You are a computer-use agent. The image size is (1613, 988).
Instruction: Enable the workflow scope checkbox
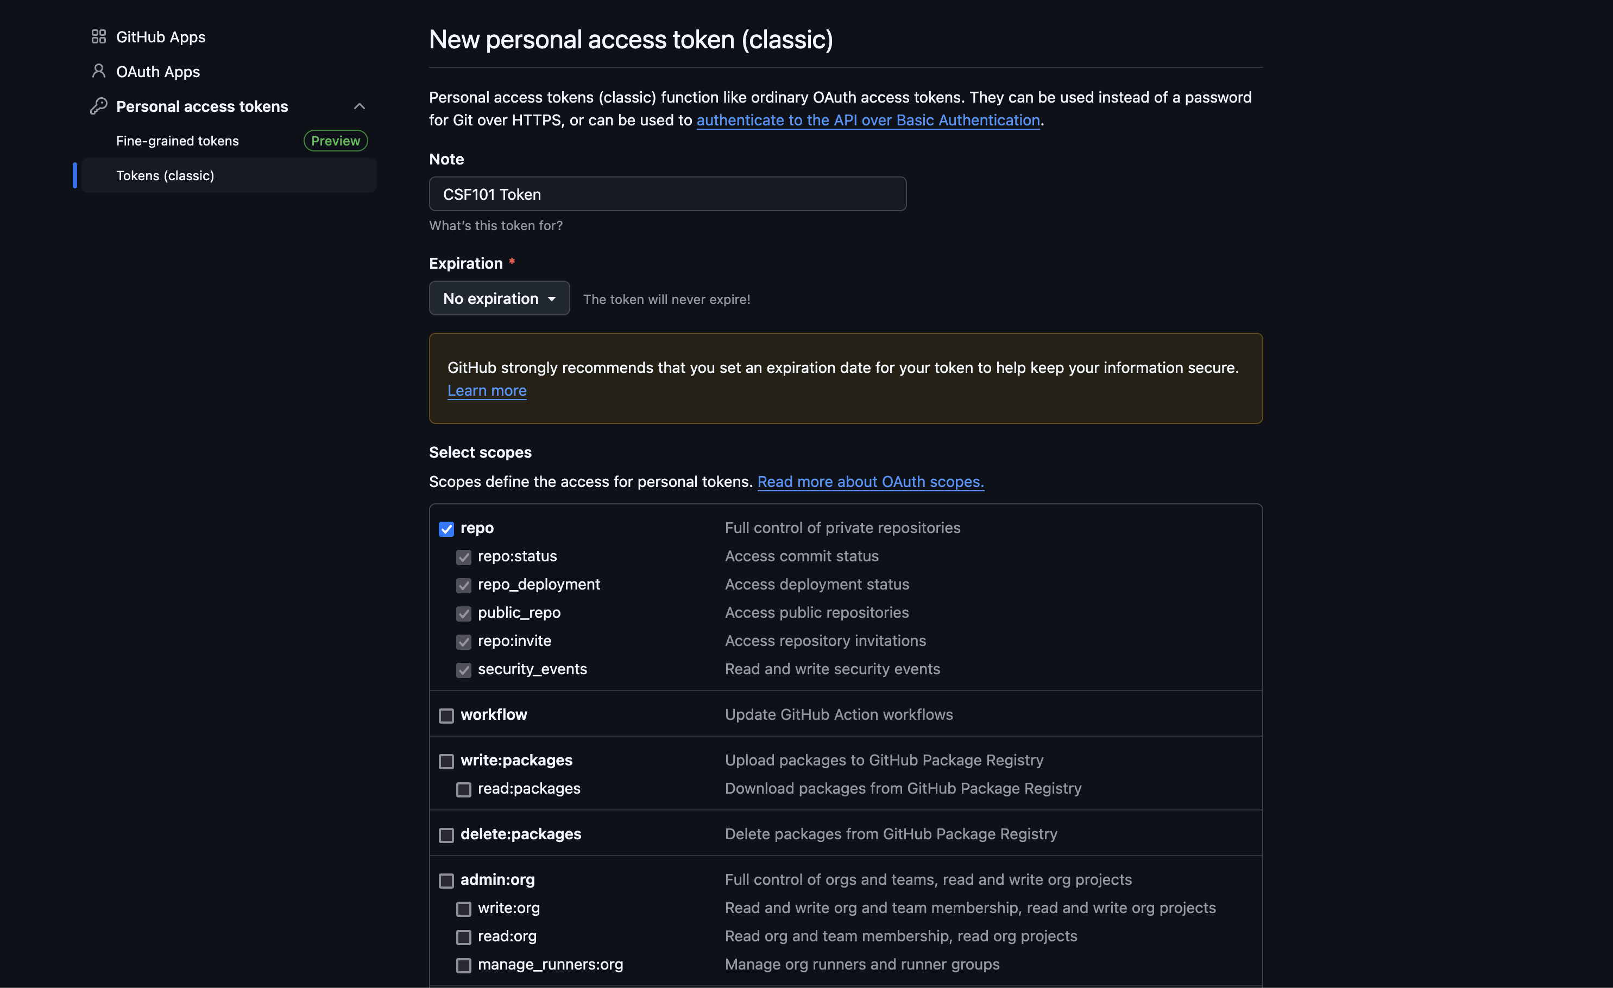point(446,716)
